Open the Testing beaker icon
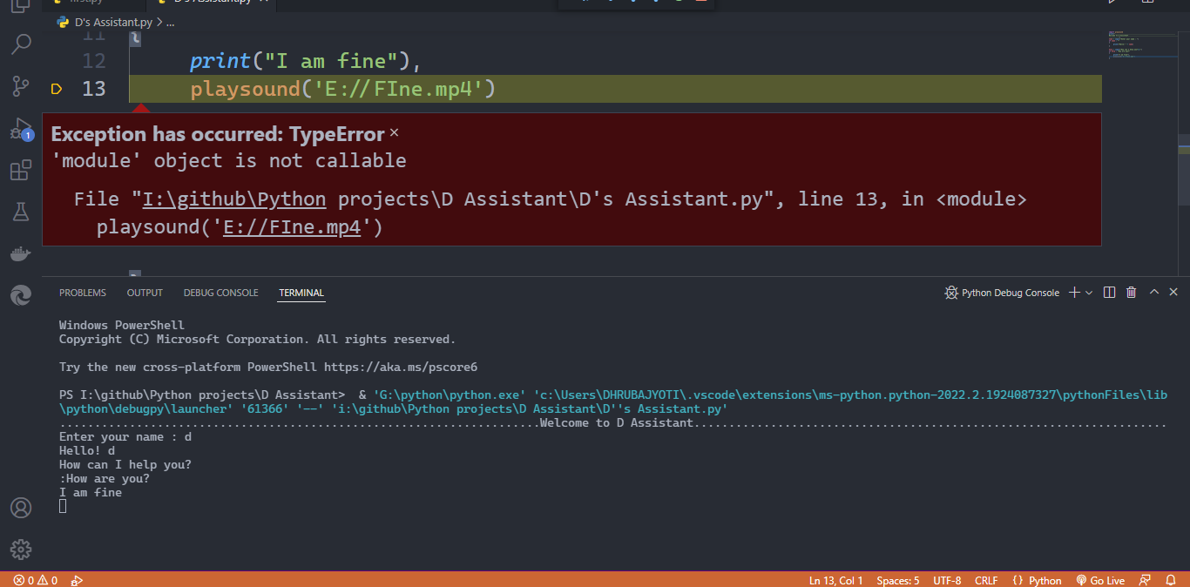1190x587 pixels. tap(21, 212)
